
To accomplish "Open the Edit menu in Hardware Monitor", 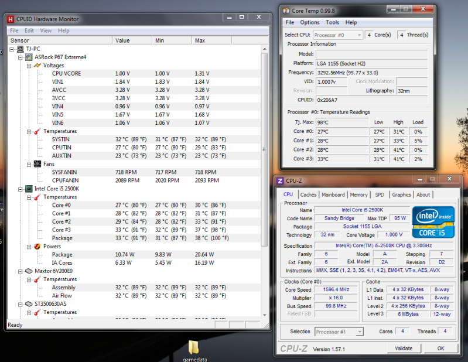I will [29, 30].
